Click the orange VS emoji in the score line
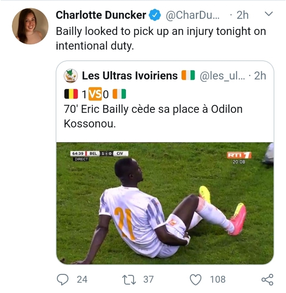The width and height of the screenshot is (286, 293). pos(95,94)
